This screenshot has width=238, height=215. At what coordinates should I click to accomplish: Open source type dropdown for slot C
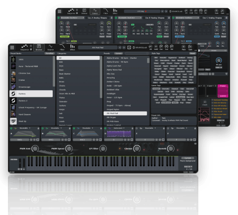[x=88, y=128]
